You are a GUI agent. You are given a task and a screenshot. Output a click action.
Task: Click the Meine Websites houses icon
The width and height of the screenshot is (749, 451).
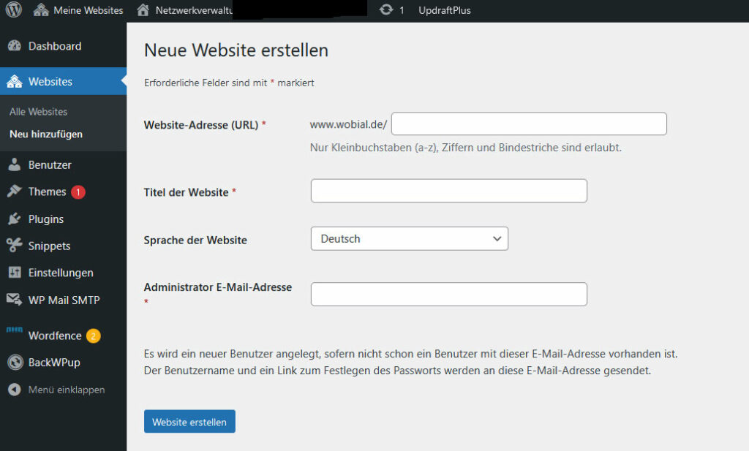41,10
